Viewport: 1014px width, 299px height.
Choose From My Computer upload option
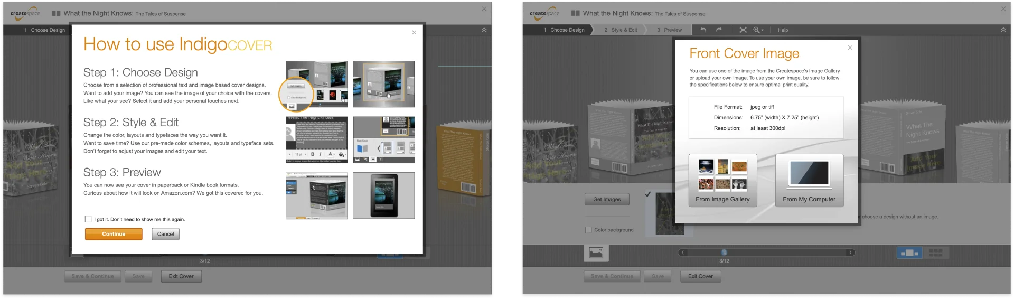tap(809, 181)
